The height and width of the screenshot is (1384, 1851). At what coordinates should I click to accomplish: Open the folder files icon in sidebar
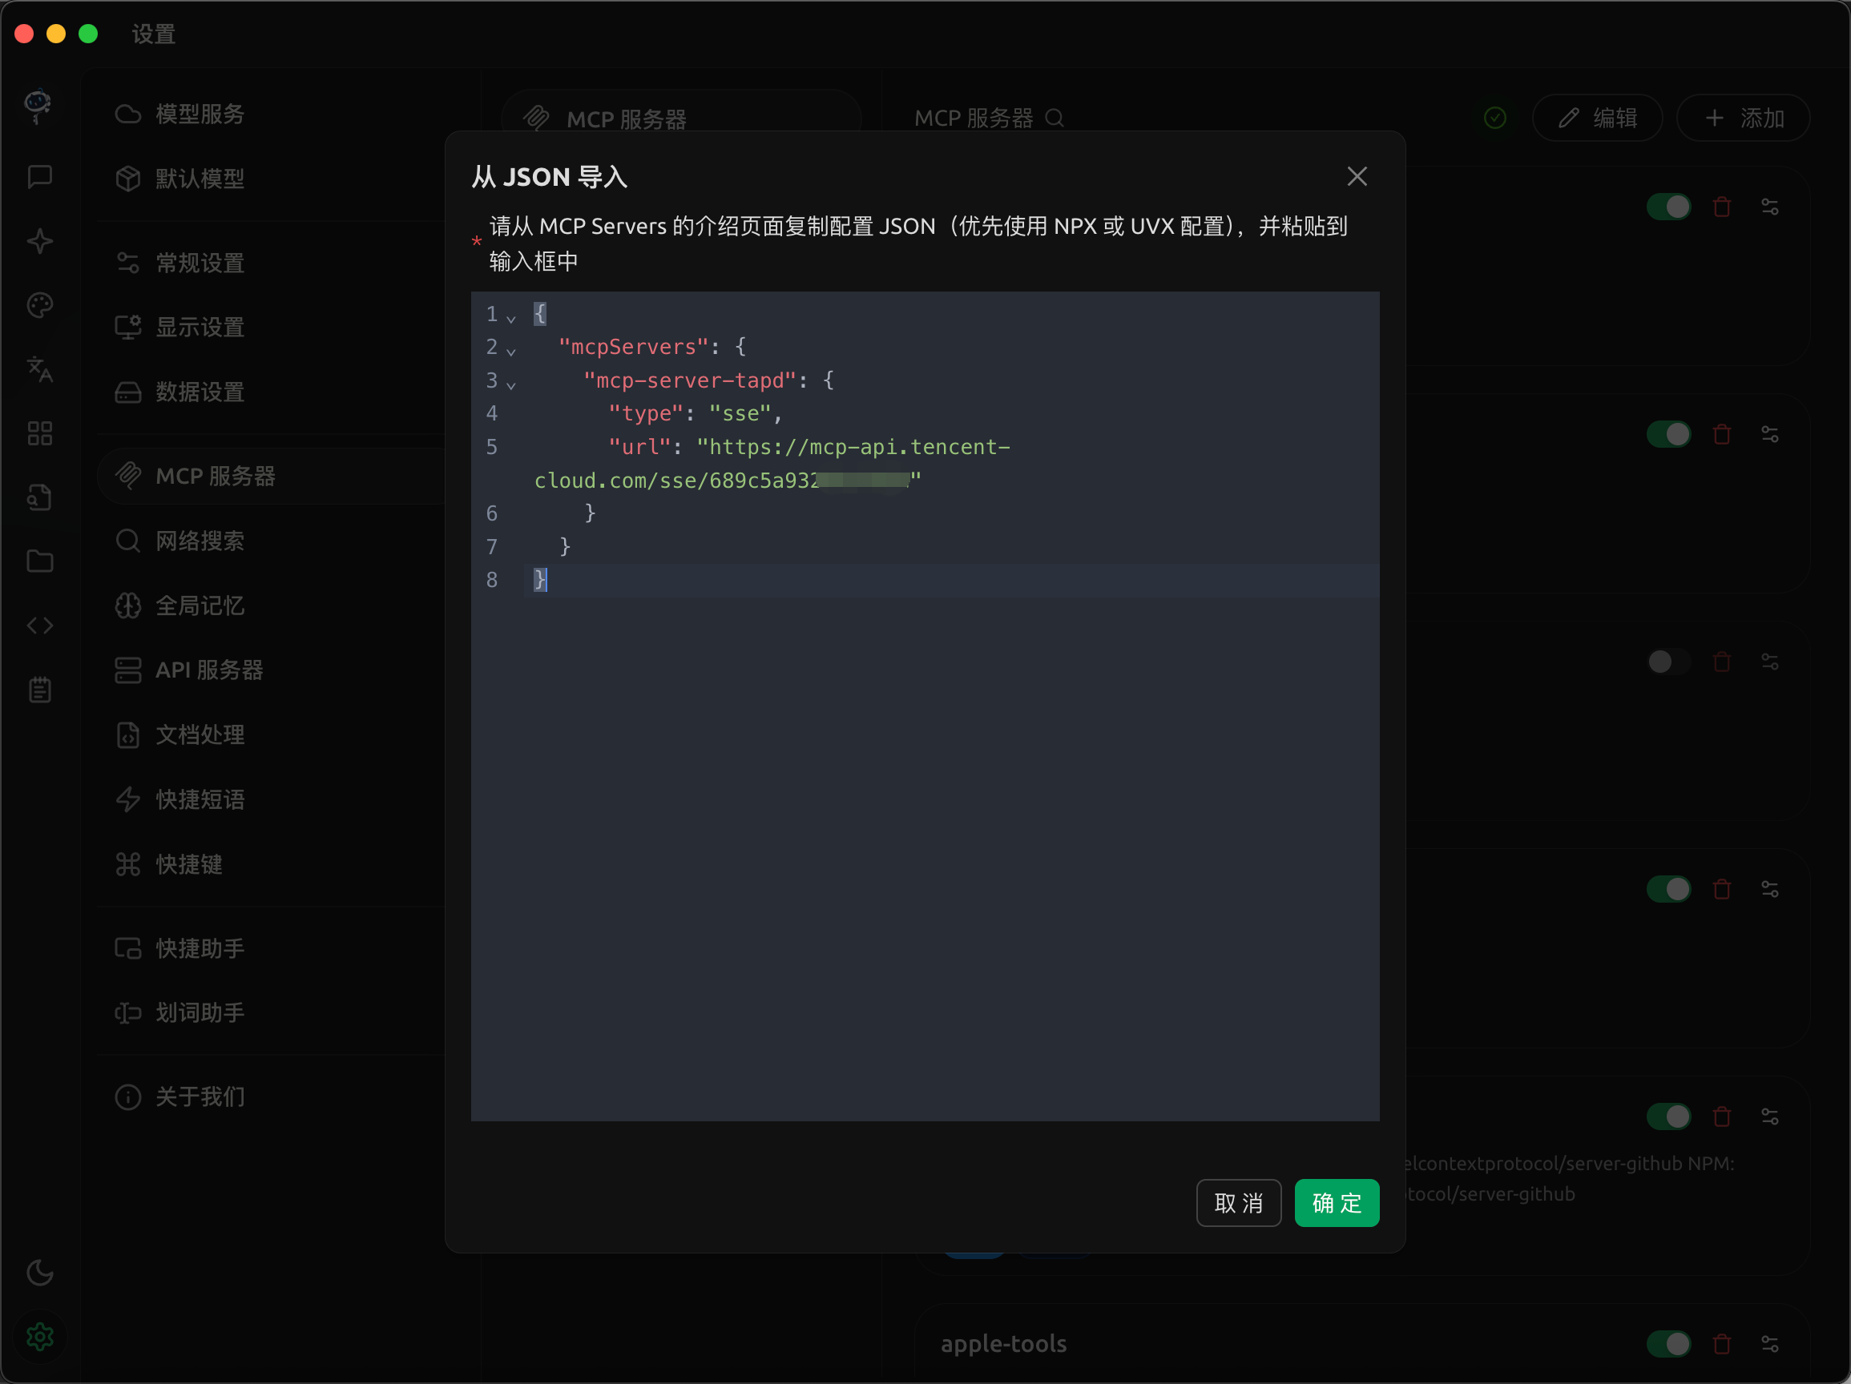39,561
